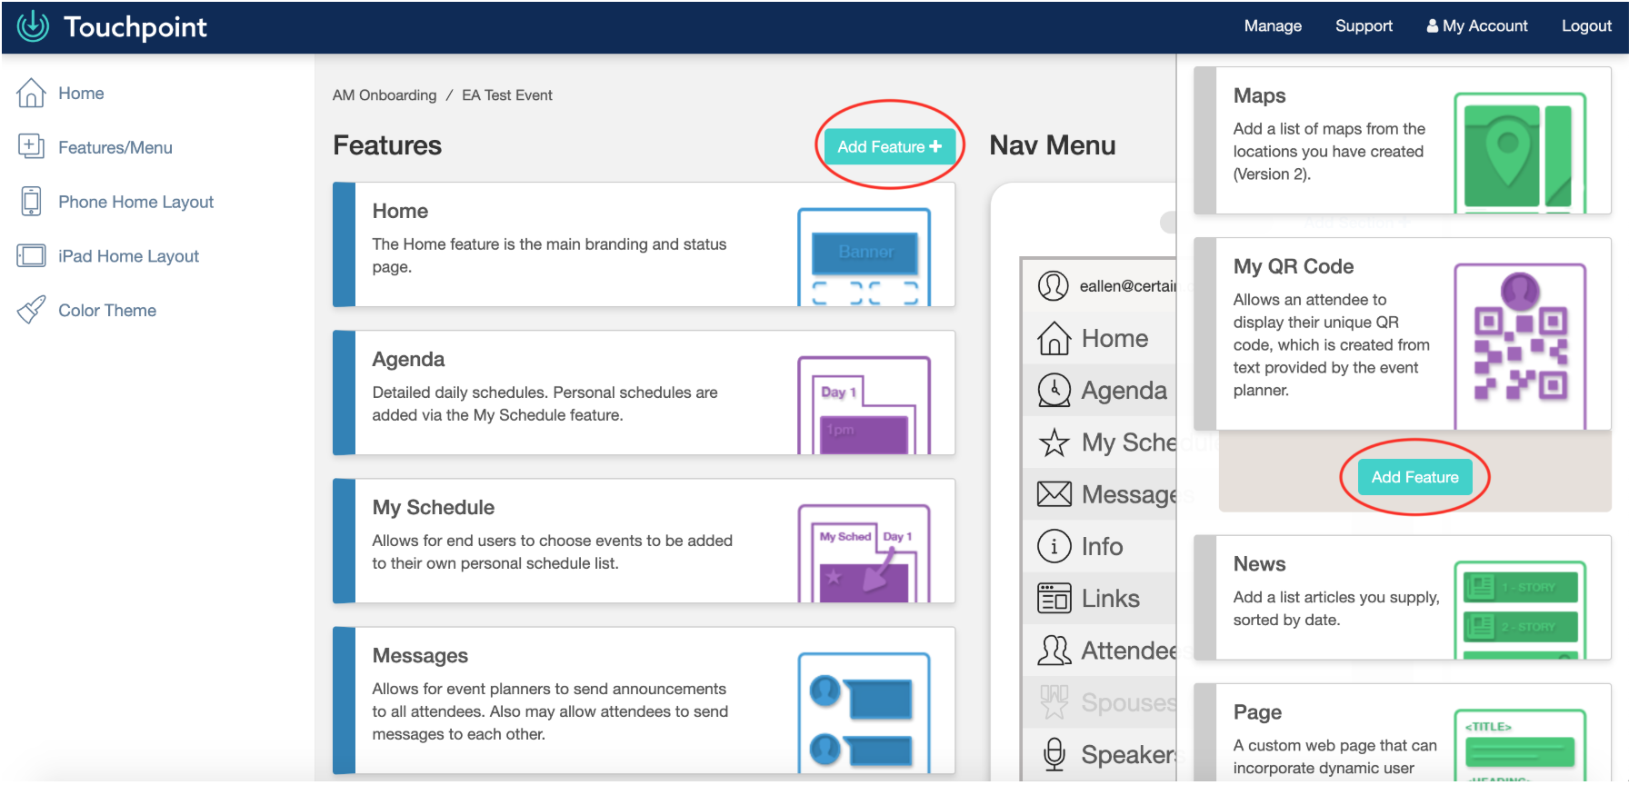Click the Links browser icon in Nav Menu
The image size is (1629, 785).
1054,598
